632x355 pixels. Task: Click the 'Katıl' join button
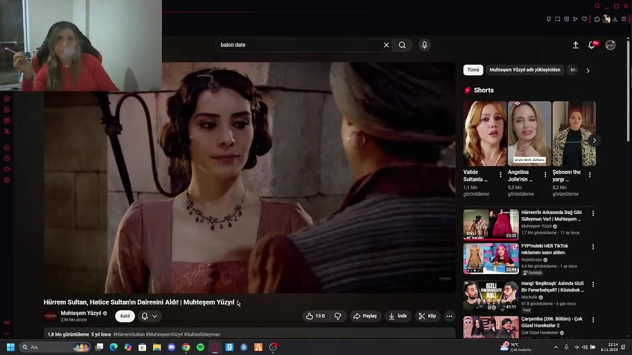coord(125,316)
